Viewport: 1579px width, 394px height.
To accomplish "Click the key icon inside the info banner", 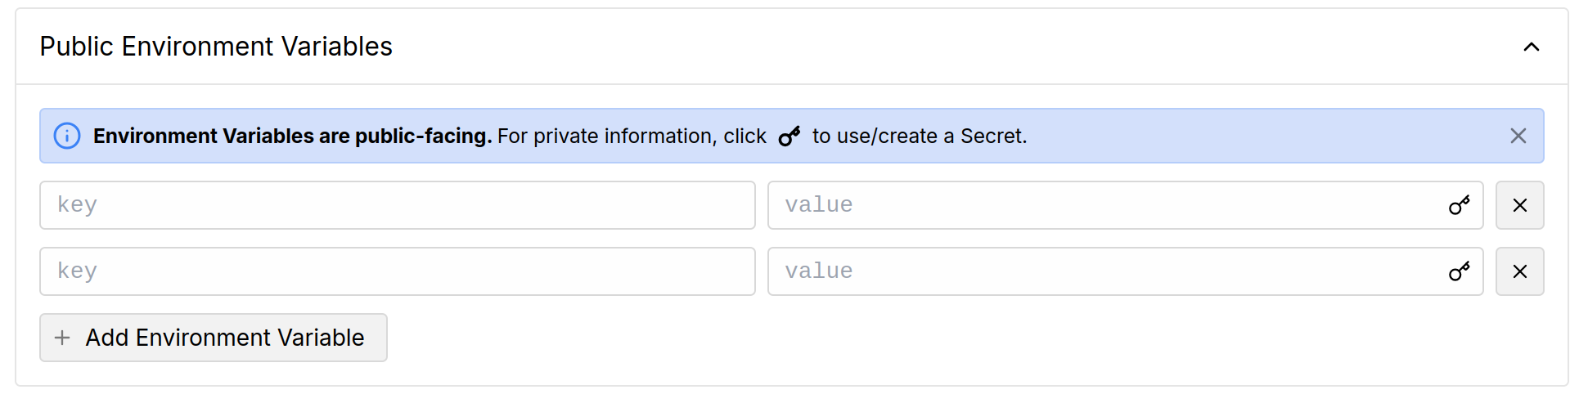I will pyautogui.click(x=789, y=137).
